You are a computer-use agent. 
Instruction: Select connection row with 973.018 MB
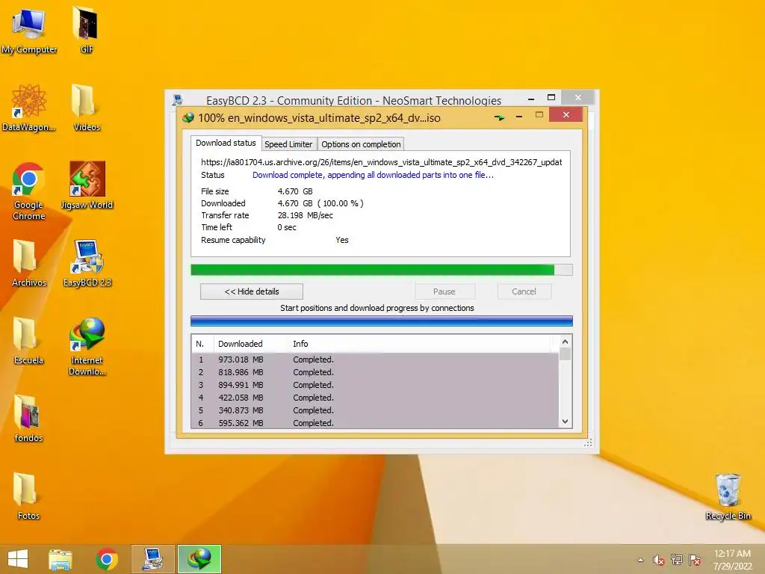375,359
